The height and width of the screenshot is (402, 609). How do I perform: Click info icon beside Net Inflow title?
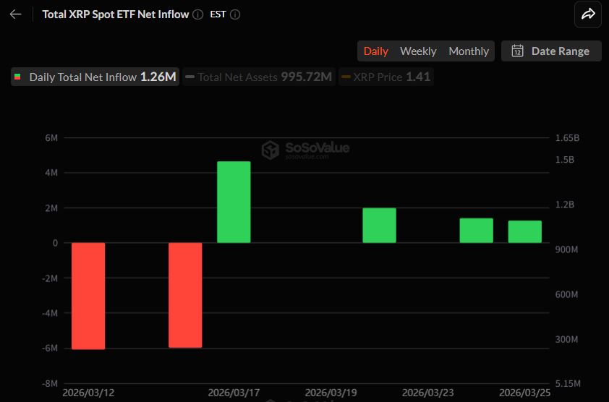[198, 14]
